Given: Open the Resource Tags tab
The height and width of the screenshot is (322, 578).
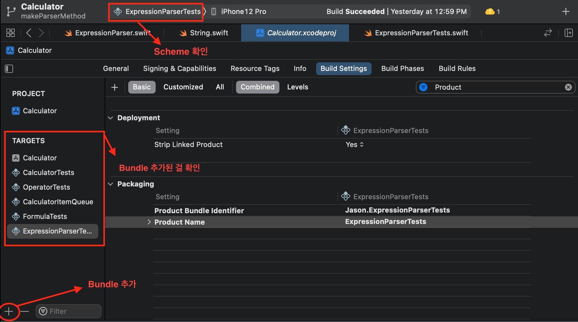Looking at the screenshot, I should pos(255,69).
